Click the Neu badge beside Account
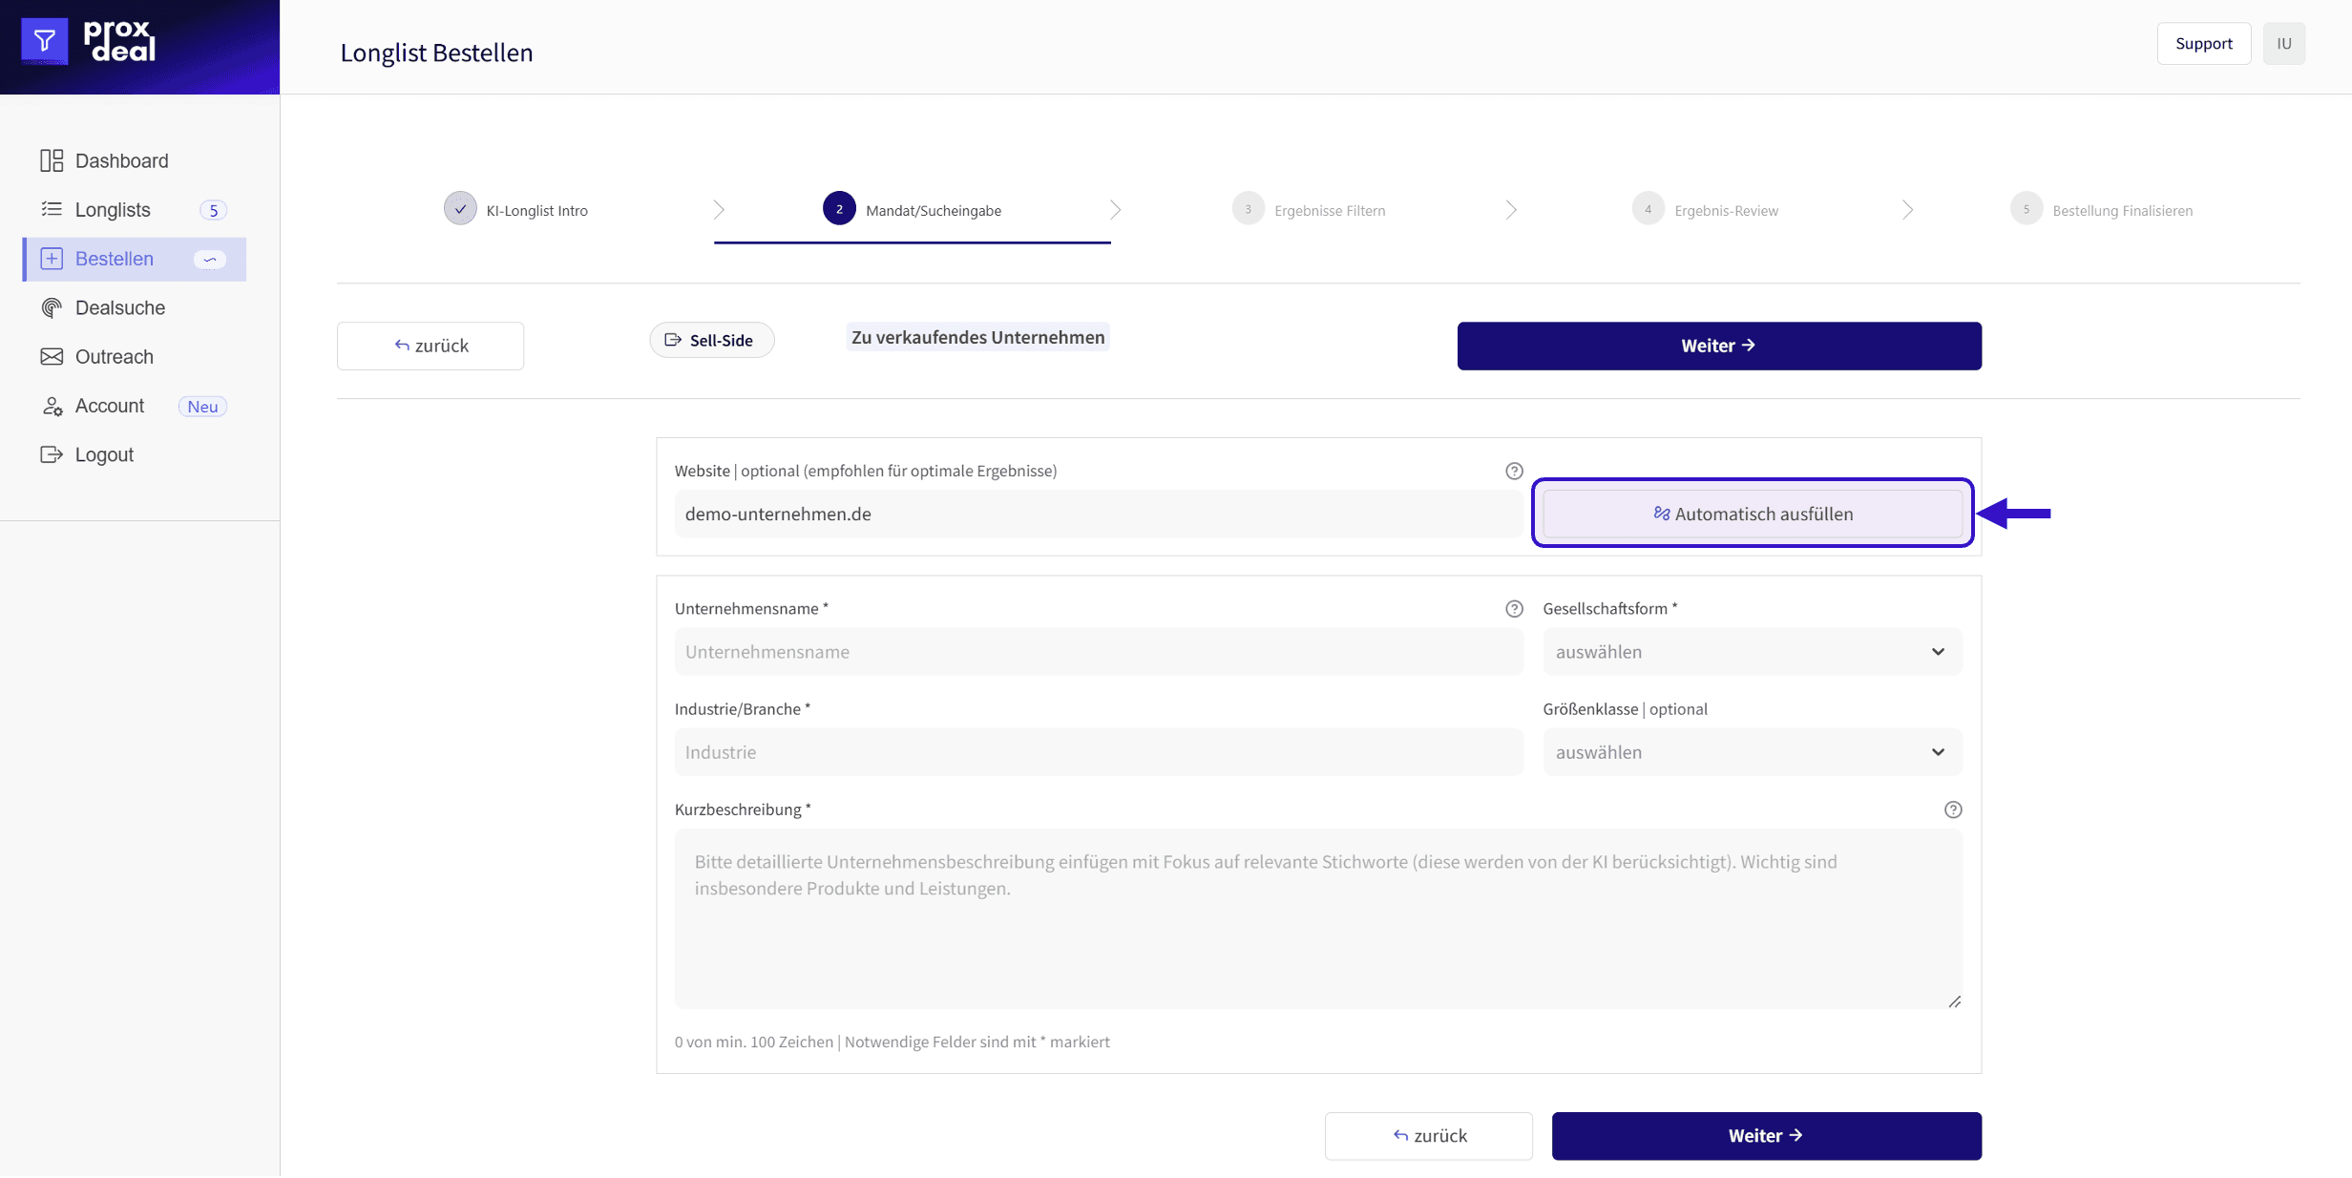 click(202, 407)
